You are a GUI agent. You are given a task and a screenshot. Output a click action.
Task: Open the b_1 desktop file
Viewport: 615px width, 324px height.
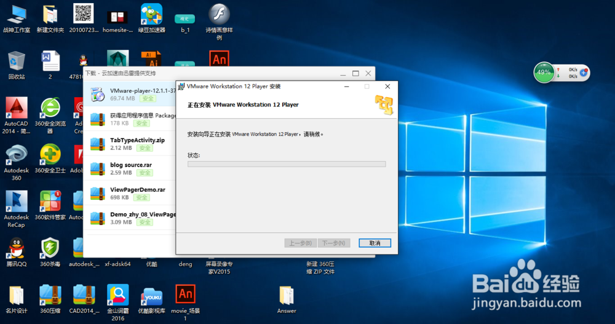click(184, 23)
